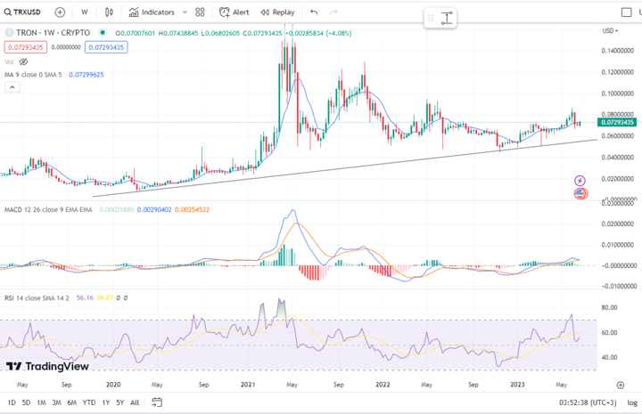Select the text cursor drawing tool

(x=447, y=19)
